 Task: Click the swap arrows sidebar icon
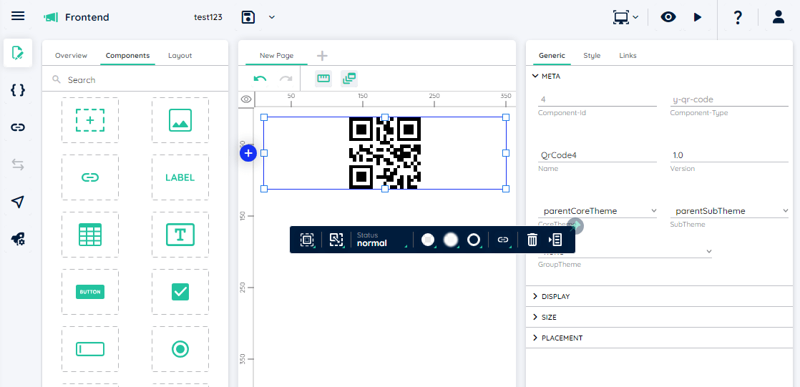pos(18,165)
